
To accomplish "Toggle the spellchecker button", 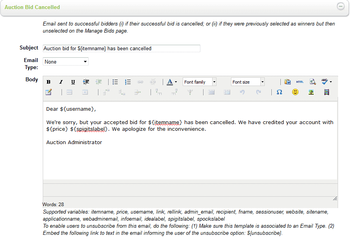I will click(324, 82).
